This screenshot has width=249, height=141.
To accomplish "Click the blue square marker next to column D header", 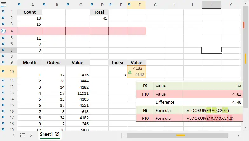I will click(x=92, y=4).
